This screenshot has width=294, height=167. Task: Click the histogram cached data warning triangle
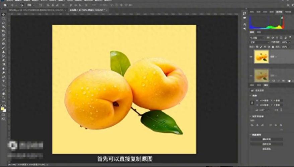click(282, 18)
